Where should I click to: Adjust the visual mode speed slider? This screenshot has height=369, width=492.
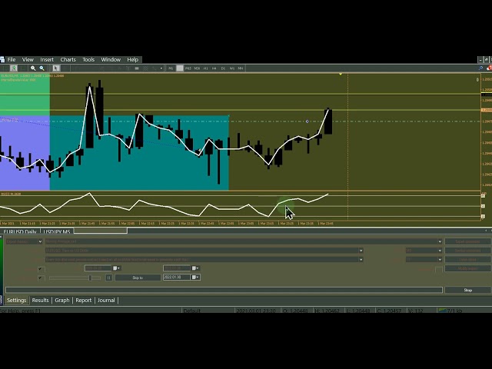[90, 278]
